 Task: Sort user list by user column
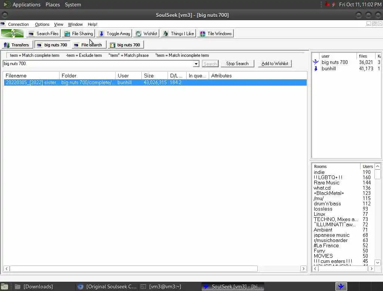tap(338, 56)
